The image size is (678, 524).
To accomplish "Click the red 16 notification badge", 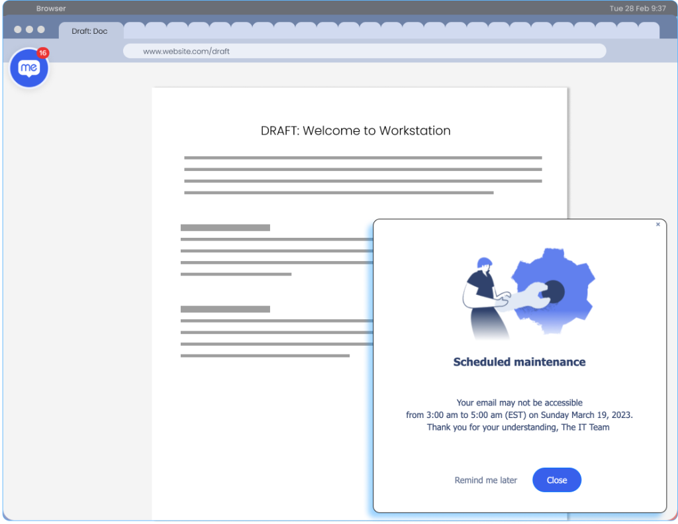I will (x=43, y=53).
